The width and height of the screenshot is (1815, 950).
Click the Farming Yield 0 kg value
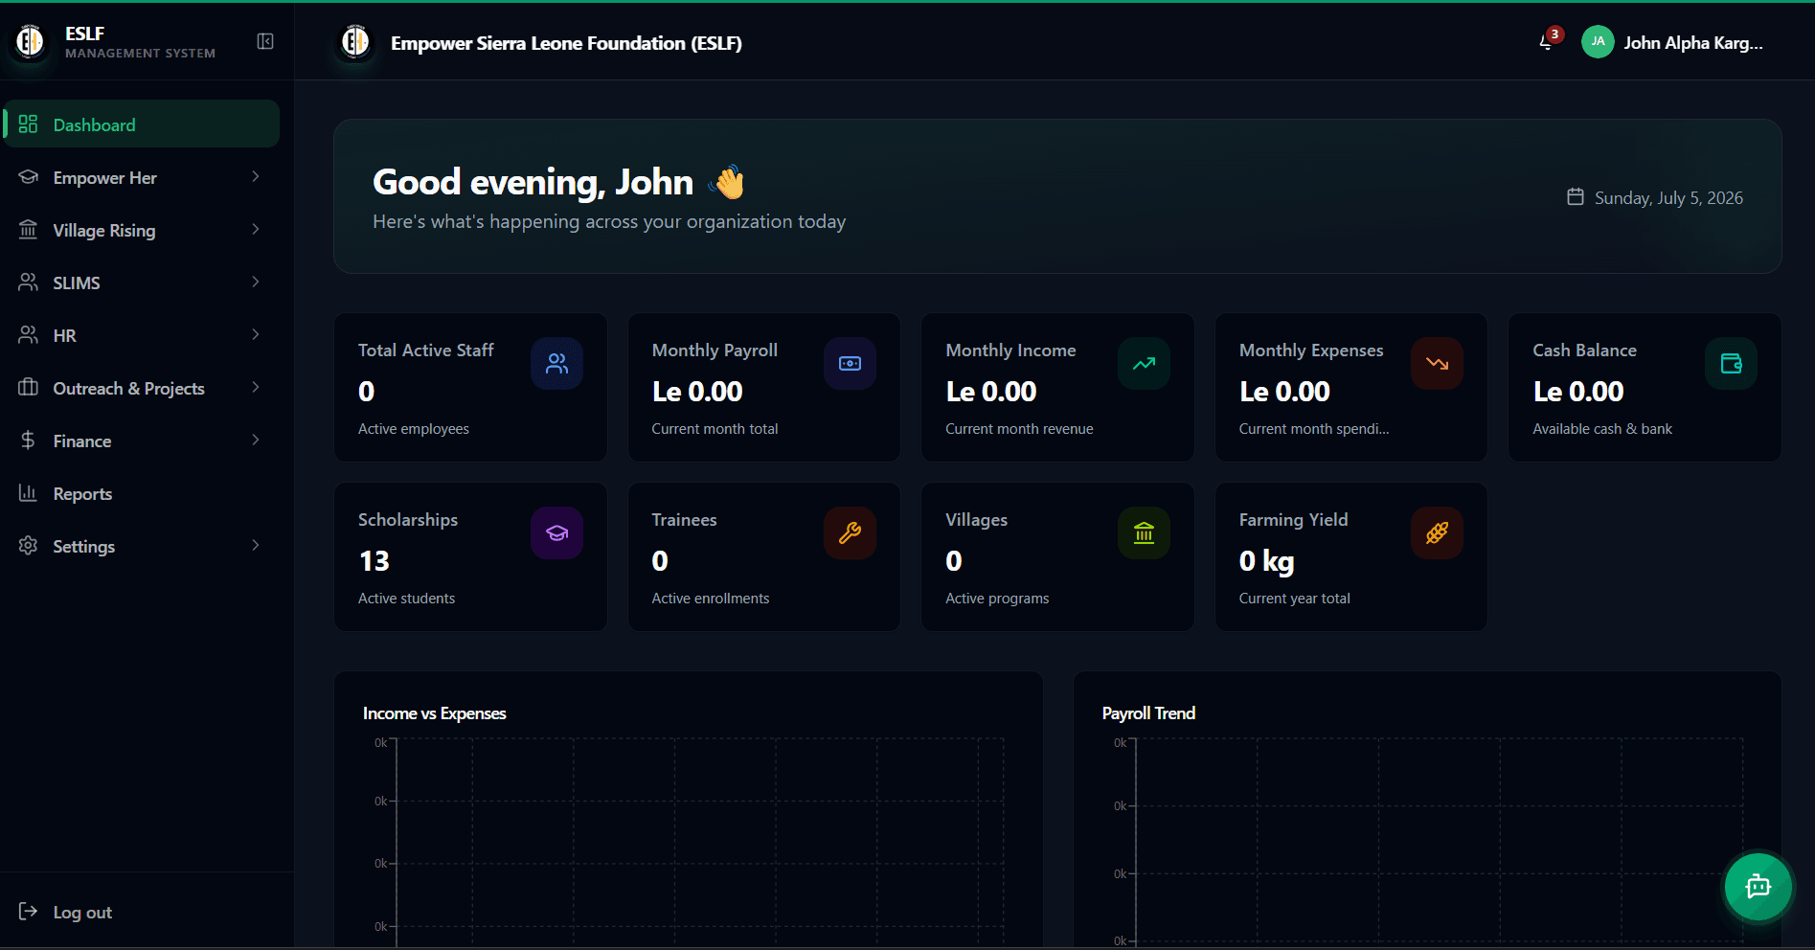[x=1266, y=560]
